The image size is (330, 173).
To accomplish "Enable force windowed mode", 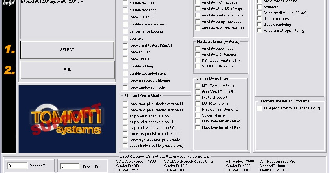I will (125, 87).
